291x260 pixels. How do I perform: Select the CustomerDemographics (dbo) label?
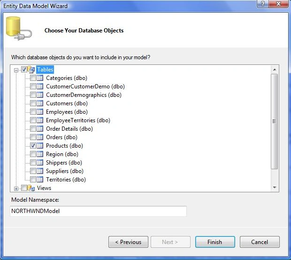point(84,95)
